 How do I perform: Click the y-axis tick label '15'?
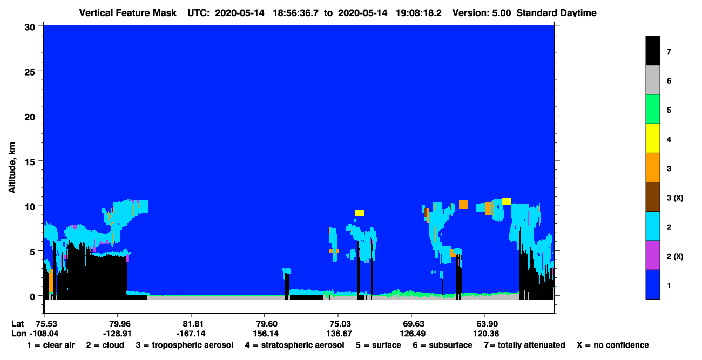click(31, 161)
